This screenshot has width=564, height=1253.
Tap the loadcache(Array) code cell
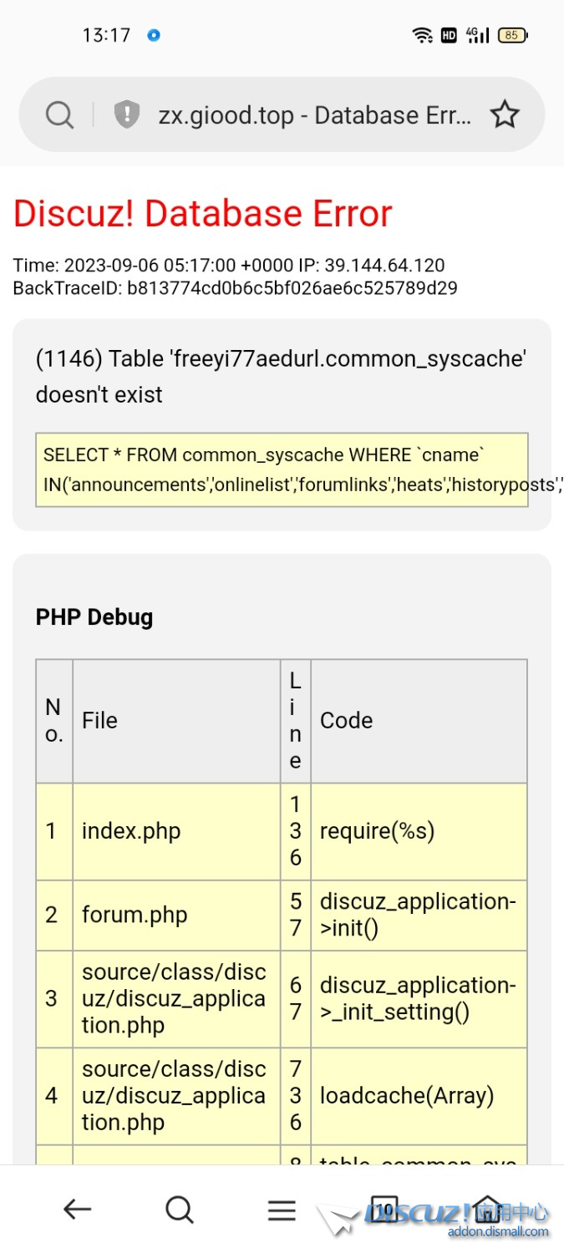(x=418, y=1095)
